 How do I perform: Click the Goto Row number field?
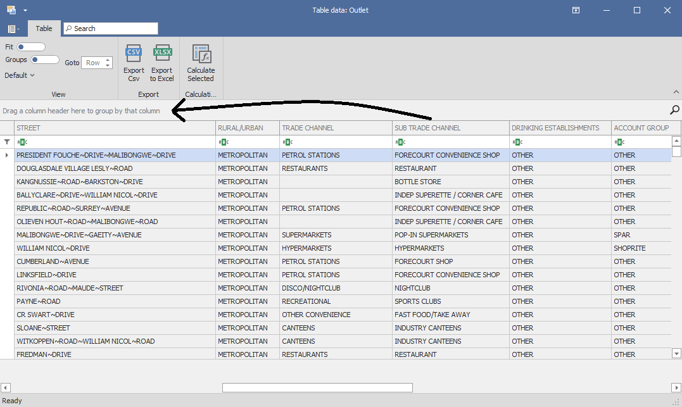point(93,63)
